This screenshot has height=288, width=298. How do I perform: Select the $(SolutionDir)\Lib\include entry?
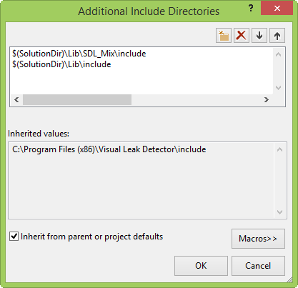(x=61, y=64)
